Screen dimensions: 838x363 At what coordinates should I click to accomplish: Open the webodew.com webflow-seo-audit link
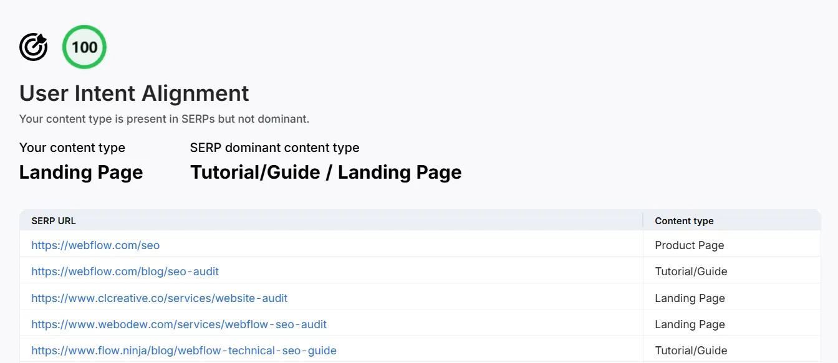179,324
